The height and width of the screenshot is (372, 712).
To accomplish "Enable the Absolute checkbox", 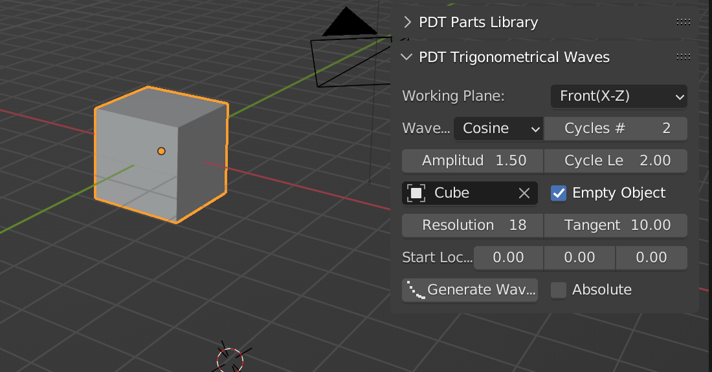I will 558,290.
